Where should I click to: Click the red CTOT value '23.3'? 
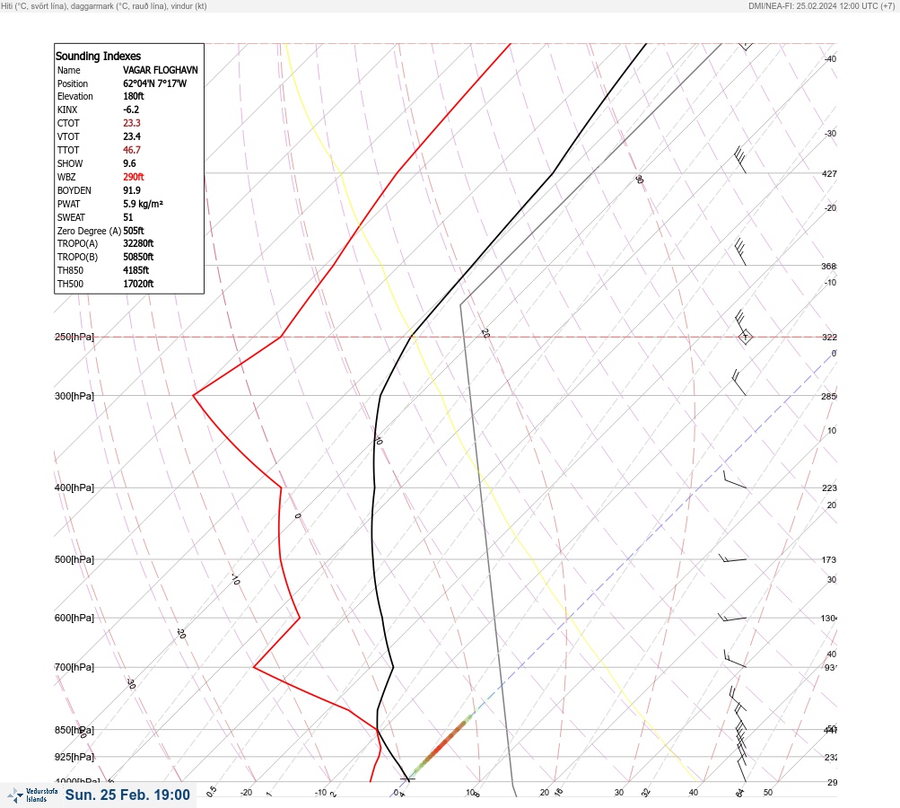point(131,123)
